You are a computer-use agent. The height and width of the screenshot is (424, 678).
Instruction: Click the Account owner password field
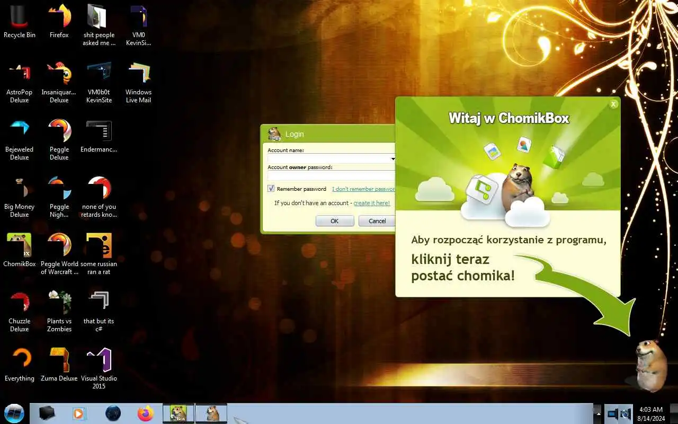pos(331,175)
